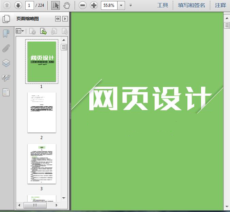This screenshot has width=230, height=212.
Task: Toggle the page thumbnails panel icon
Action: [x=6, y=19]
